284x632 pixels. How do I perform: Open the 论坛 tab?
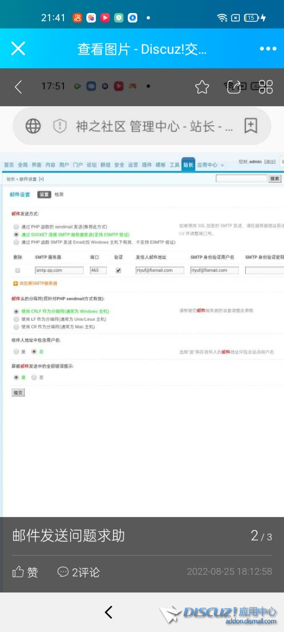pyautogui.click(x=92, y=165)
